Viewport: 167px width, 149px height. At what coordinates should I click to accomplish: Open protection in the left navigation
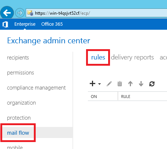pos(19,118)
